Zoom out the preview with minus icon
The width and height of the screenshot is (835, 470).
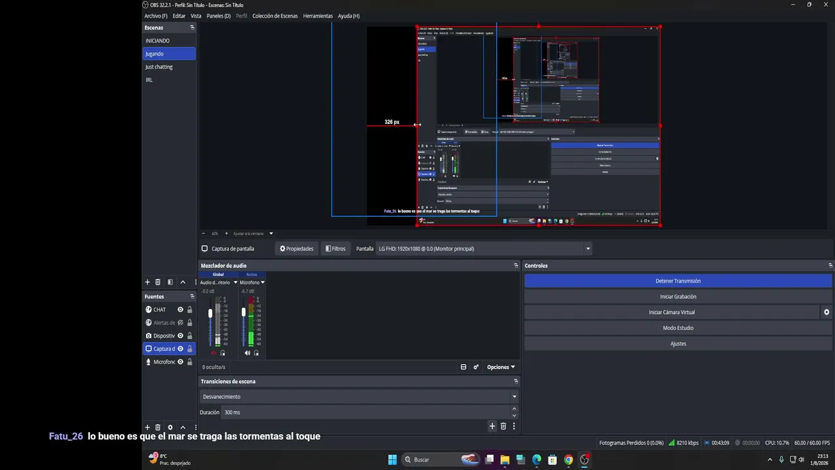(x=204, y=233)
